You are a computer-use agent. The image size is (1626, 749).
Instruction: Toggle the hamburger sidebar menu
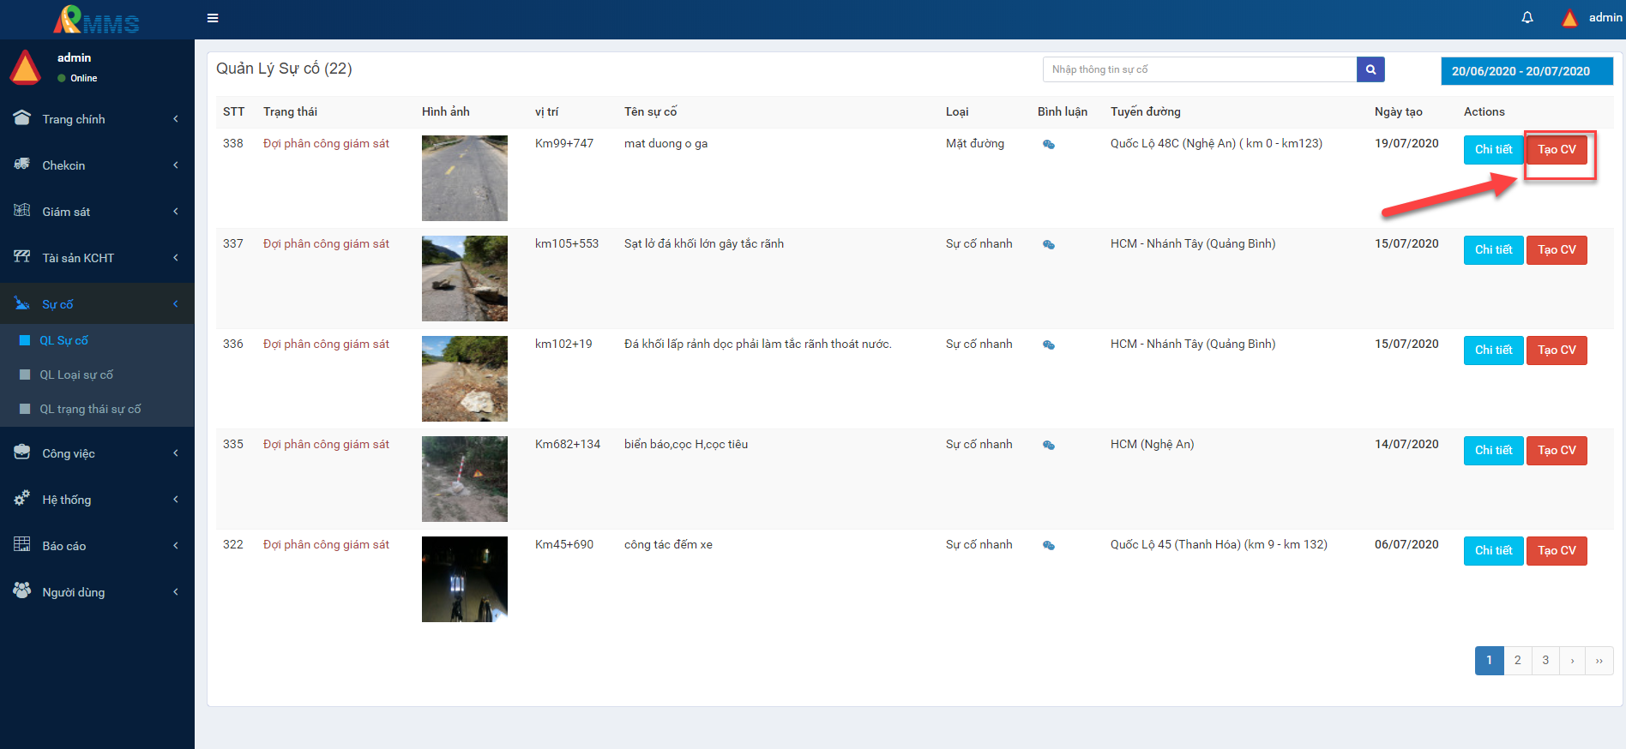213,18
